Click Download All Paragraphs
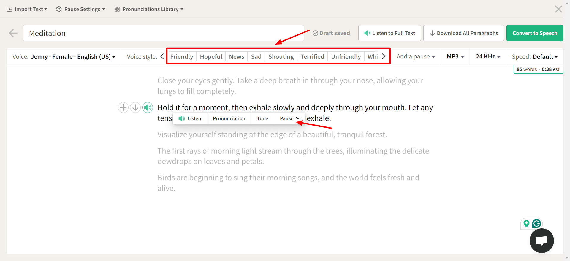The image size is (570, 261). 463,33
